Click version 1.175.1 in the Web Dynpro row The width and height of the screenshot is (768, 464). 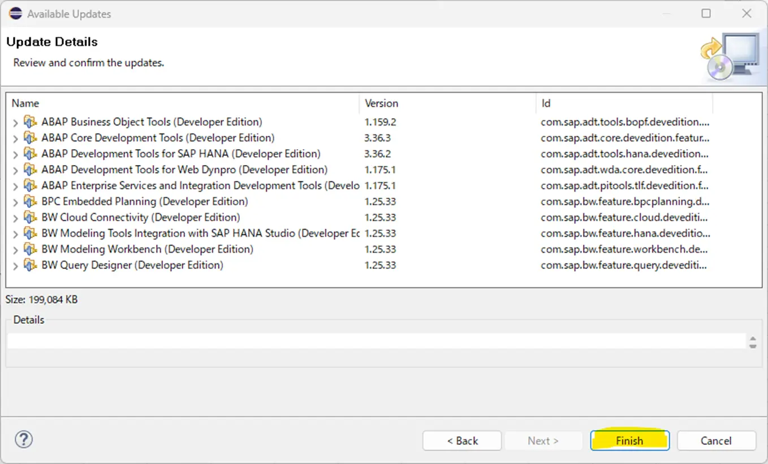click(380, 169)
